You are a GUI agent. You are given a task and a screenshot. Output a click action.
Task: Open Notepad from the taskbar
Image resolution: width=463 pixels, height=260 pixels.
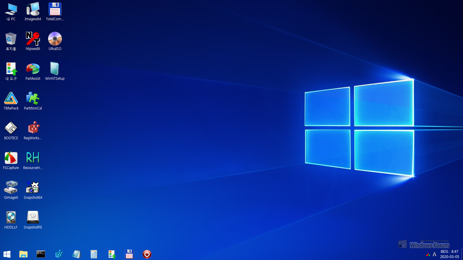[x=76, y=254]
